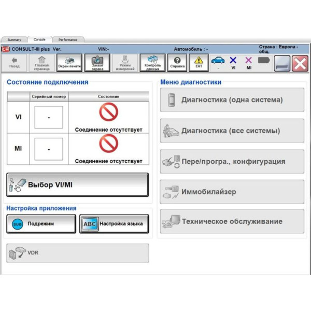This screenshot has height=311, width=311.
Task: Click the MI connection status icon
Action: coord(249,62)
